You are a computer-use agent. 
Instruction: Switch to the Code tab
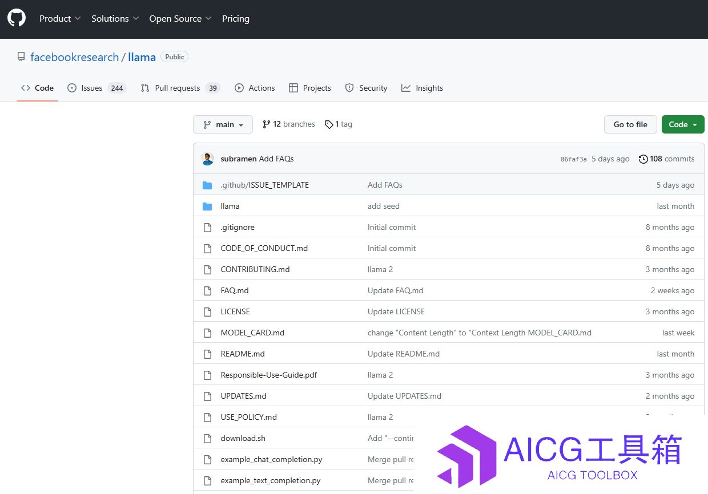point(37,88)
